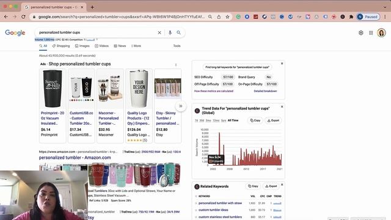Viewport: 391px width, 220px height.
Task: Switch to the News tab
Action: [x=120, y=46]
